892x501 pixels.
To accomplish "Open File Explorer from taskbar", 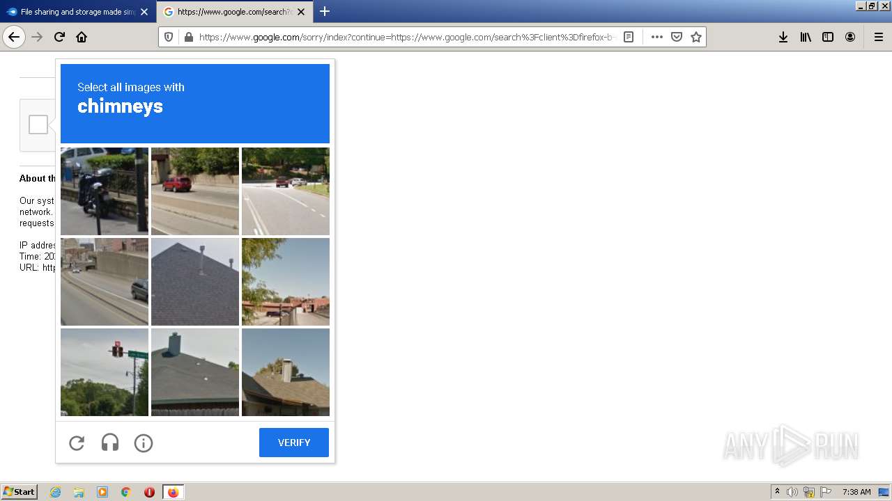I will (x=79, y=492).
